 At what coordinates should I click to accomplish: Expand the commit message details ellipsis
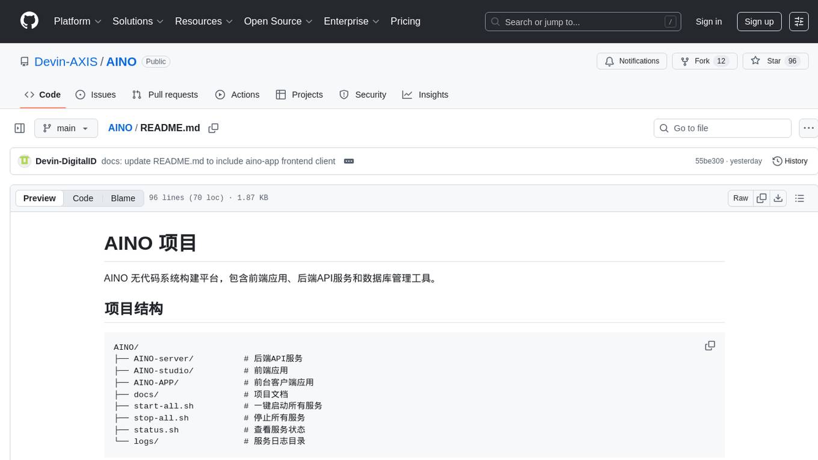349,161
